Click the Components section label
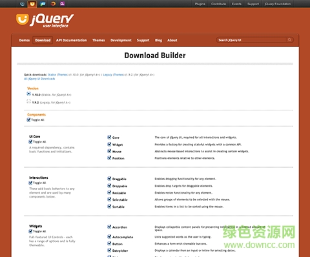 tap(36, 115)
